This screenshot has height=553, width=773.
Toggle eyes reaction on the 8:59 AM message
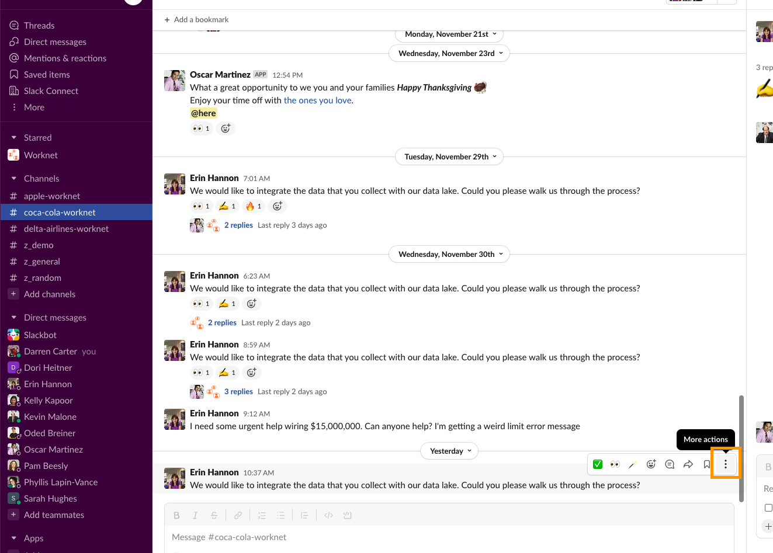[x=202, y=373]
